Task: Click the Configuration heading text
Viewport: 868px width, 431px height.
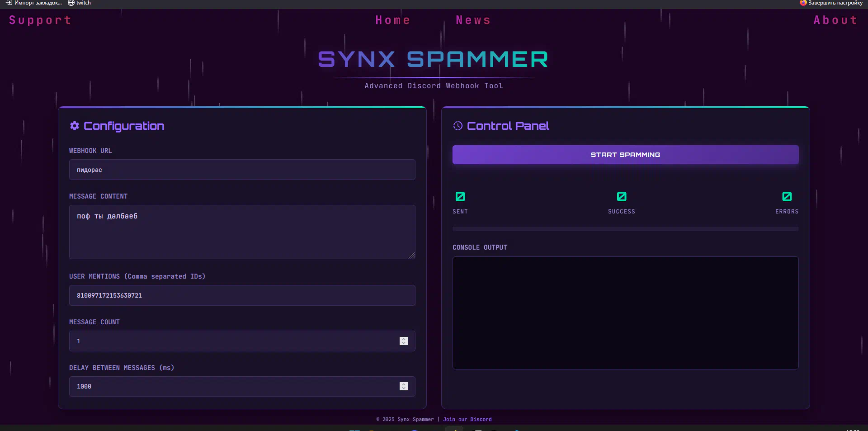Action: (124, 126)
